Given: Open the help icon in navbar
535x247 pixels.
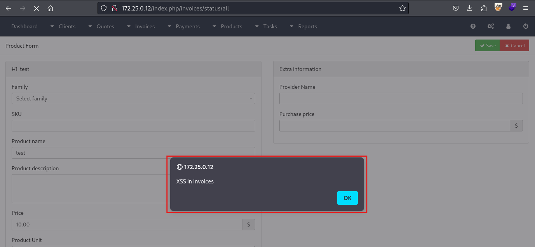Looking at the screenshot, I should pos(473,26).
